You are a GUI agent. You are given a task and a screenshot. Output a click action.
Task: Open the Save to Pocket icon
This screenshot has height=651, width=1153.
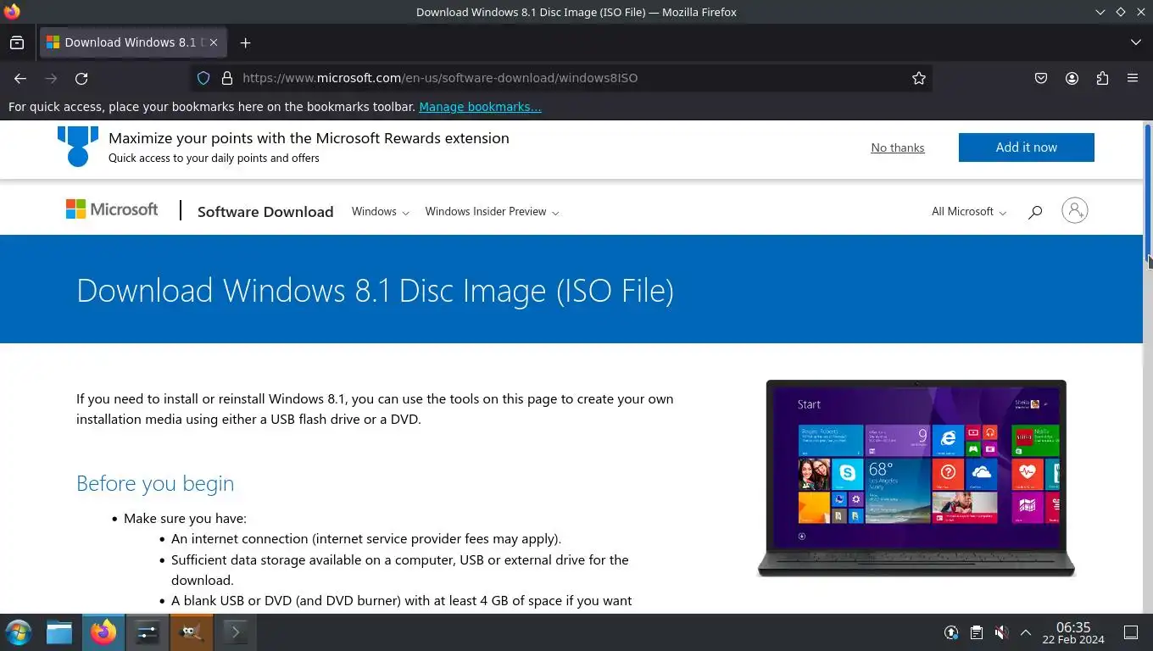[x=1041, y=78]
